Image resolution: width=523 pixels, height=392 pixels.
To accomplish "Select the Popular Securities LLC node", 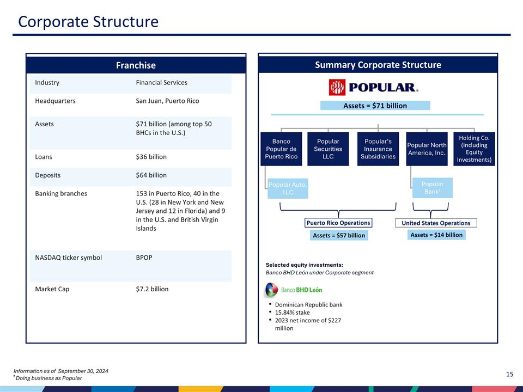I will click(328, 149).
